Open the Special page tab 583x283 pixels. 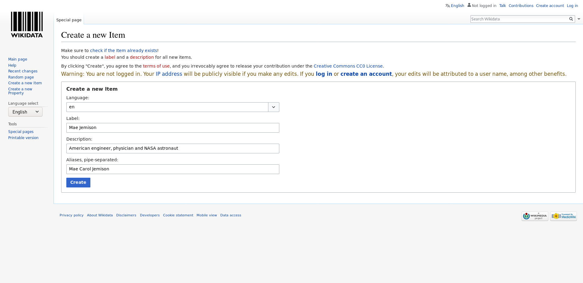[x=69, y=20]
